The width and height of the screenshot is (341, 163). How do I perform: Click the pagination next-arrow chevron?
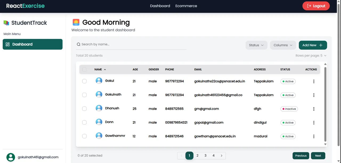[222, 156]
